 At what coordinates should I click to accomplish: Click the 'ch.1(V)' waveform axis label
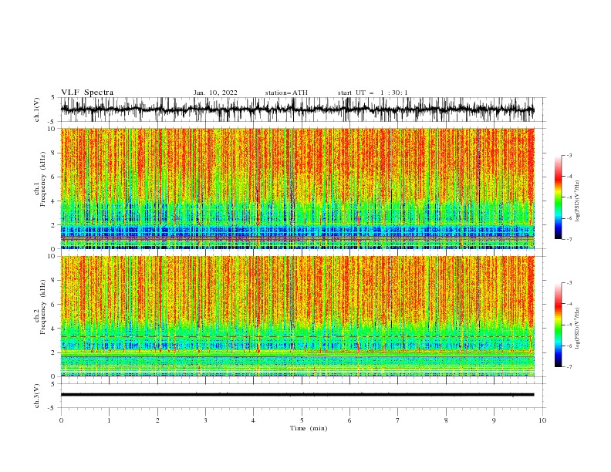[37, 110]
